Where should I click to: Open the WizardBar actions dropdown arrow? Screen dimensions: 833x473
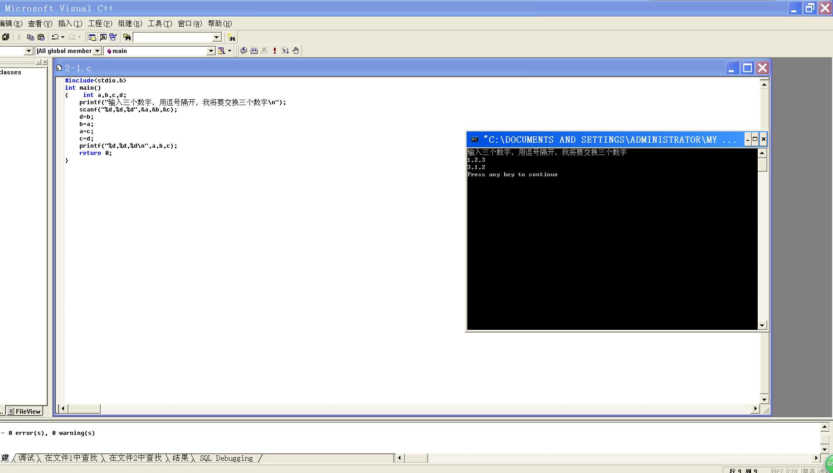point(229,51)
